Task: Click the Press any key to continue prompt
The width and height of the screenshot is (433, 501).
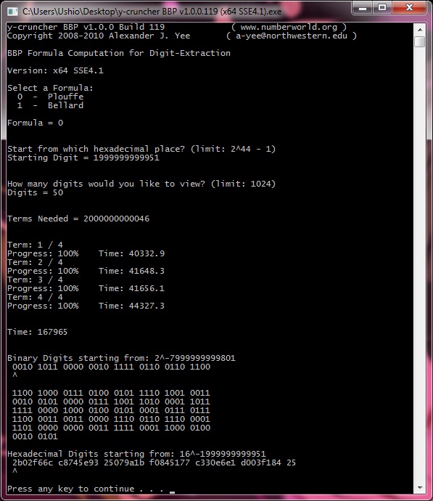Action: (x=85, y=489)
